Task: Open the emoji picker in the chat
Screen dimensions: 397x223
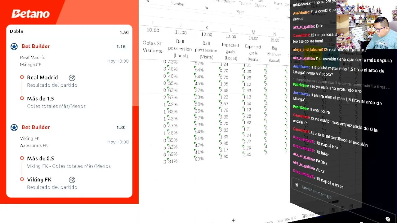Action: pos(388,219)
